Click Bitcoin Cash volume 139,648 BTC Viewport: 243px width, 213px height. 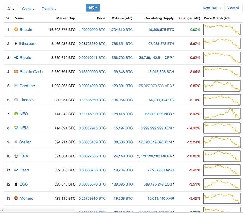(122, 72)
